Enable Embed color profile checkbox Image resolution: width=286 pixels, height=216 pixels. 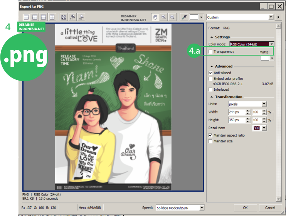(210, 79)
